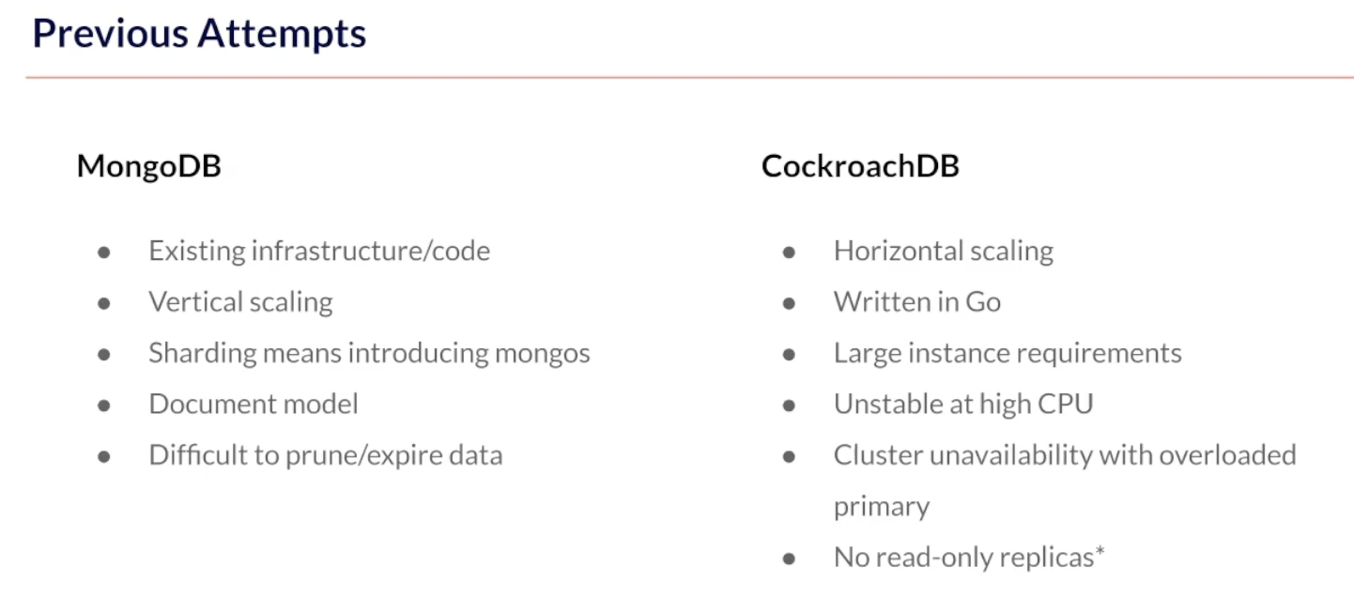This screenshot has width=1354, height=597.
Task: Select "Large instance requirements" line
Action: click(1007, 353)
